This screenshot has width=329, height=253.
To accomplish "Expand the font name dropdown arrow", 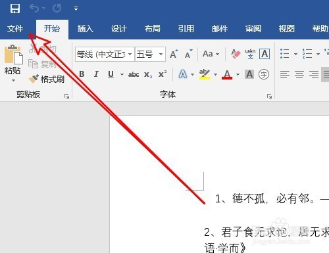I will click(130, 54).
